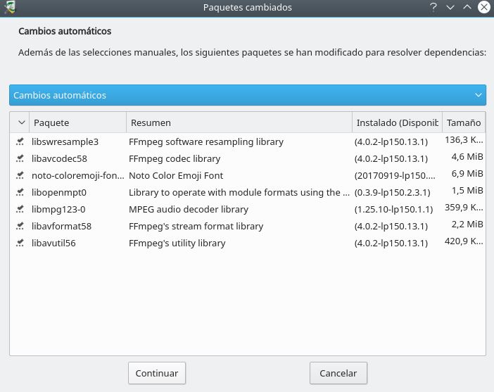The image size is (494, 392).
Task: Maximize the Paquetes cambiados window
Action: pos(467,7)
